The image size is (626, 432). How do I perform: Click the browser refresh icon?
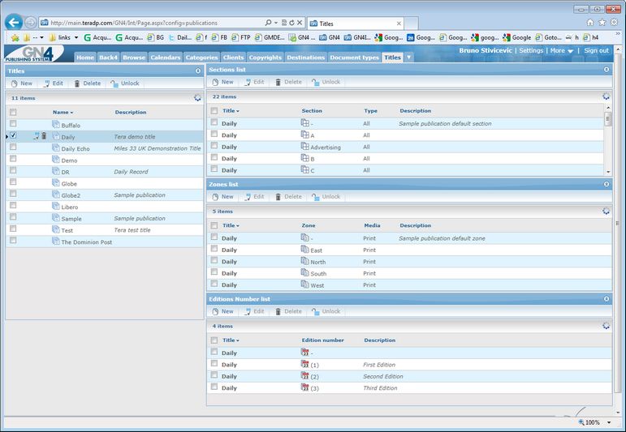(291, 23)
